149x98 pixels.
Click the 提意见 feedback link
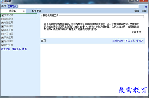(140, 41)
